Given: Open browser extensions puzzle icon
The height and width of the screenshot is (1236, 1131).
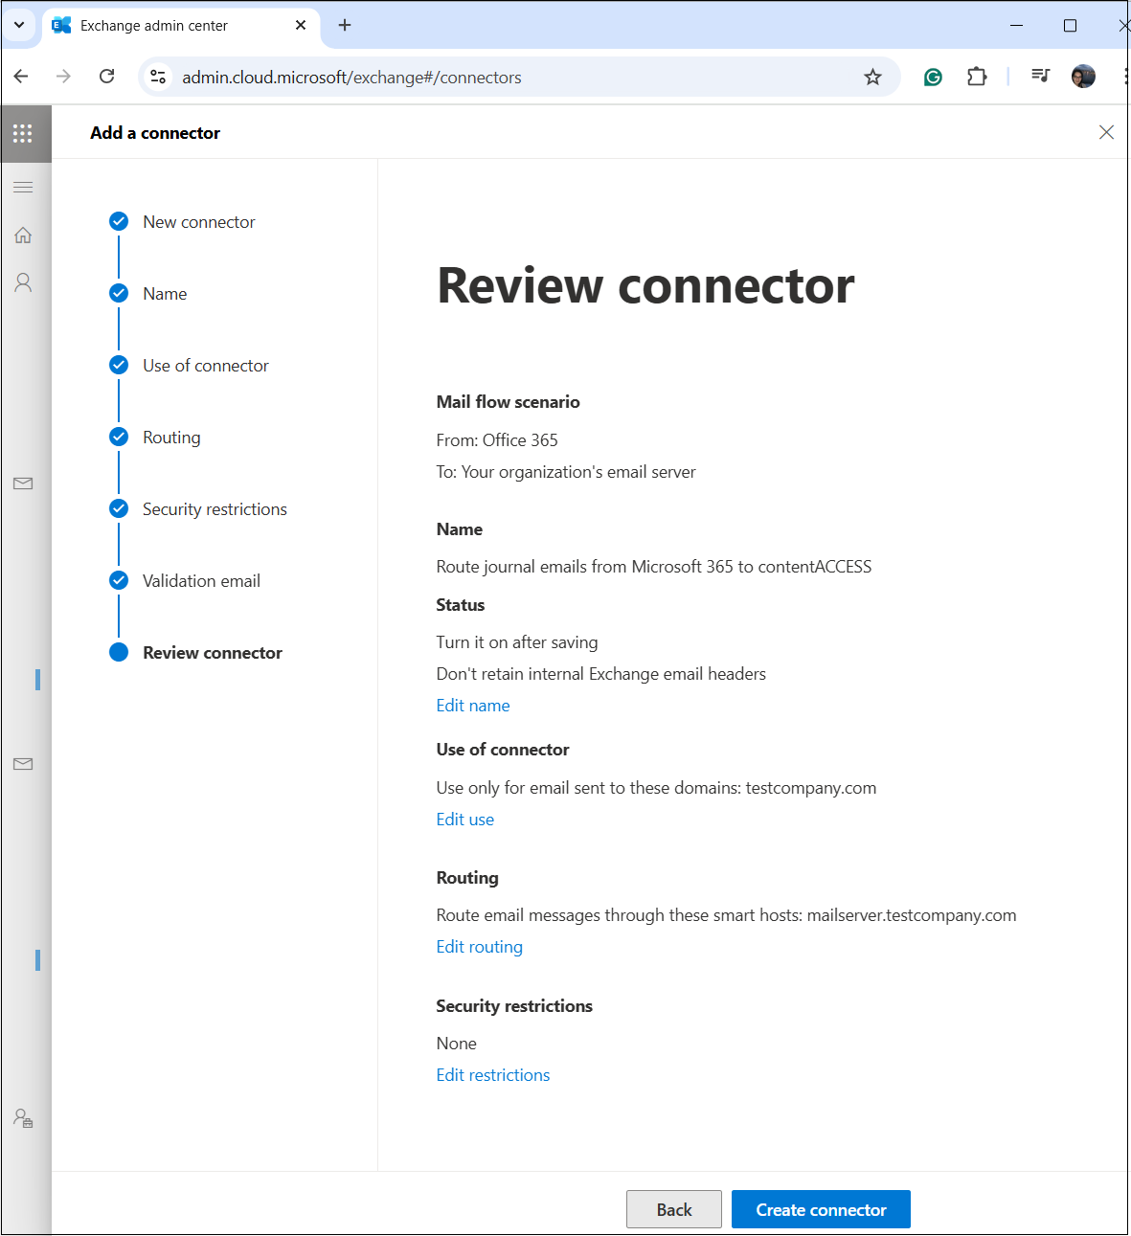Looking at the screenshot, I should click(977, 78).
